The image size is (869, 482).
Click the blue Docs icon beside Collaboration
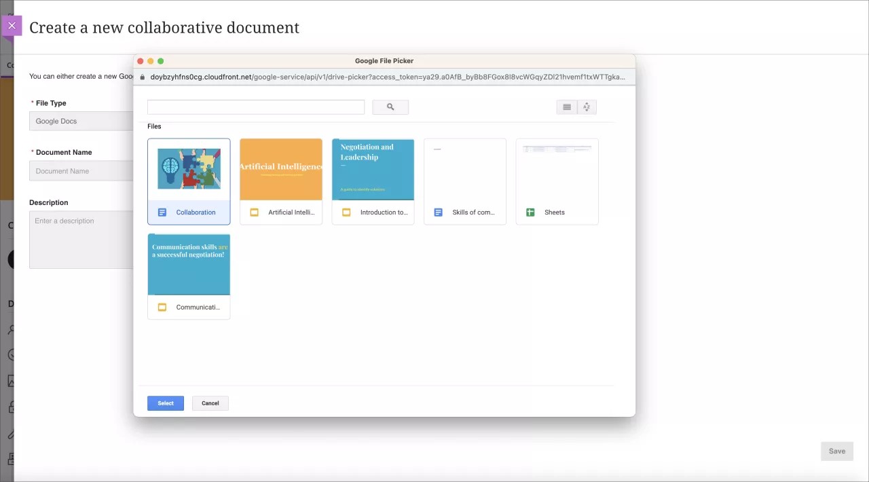click(x=162, y=212)
